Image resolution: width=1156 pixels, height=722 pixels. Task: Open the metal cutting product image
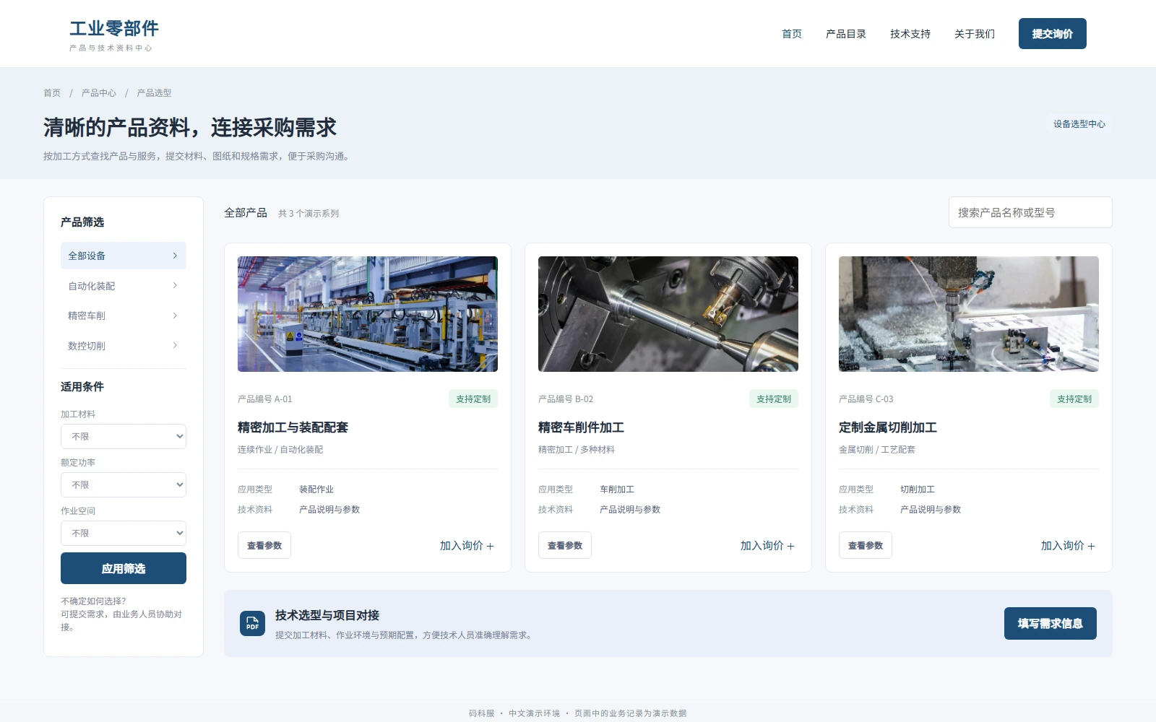pos(969,314)
